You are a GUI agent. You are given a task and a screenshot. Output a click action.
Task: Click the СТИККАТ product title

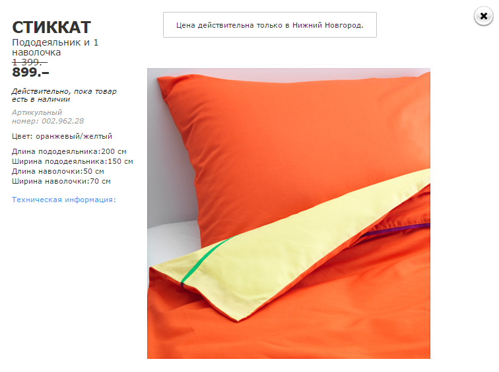pos(51,27)
